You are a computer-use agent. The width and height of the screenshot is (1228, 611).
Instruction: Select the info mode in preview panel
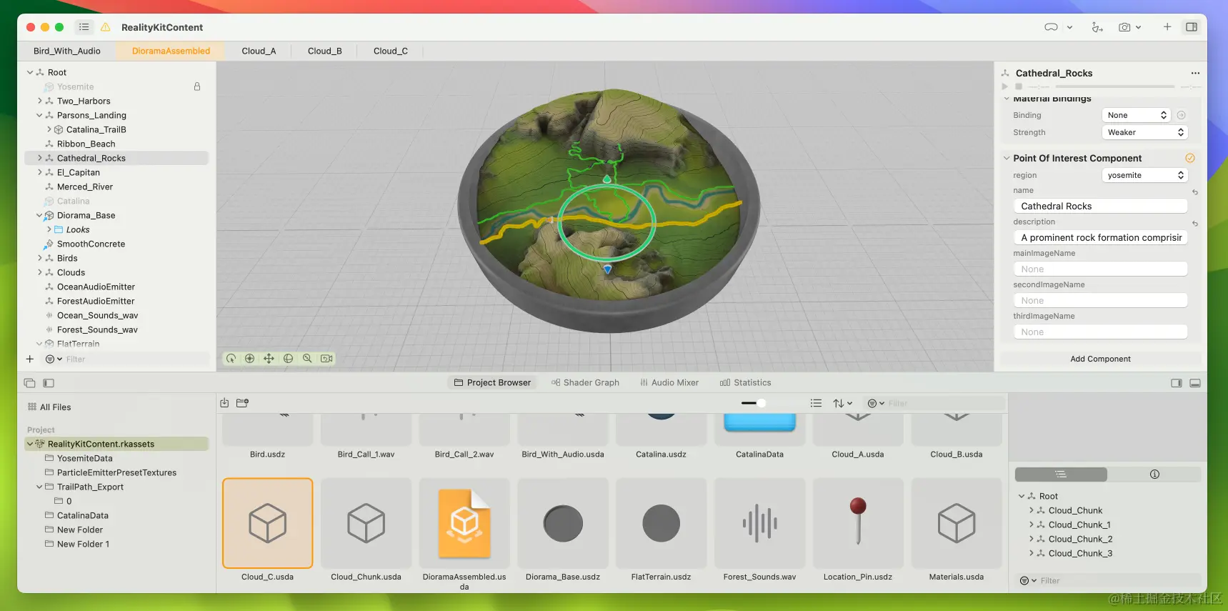pos(1154,475)
